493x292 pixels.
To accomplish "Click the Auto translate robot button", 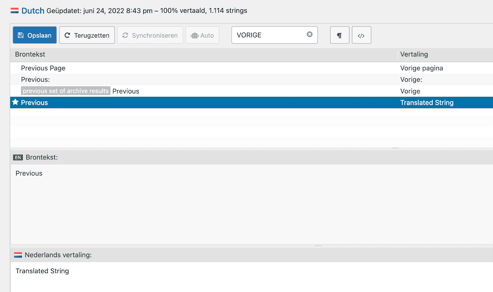I will coord(202,35).
